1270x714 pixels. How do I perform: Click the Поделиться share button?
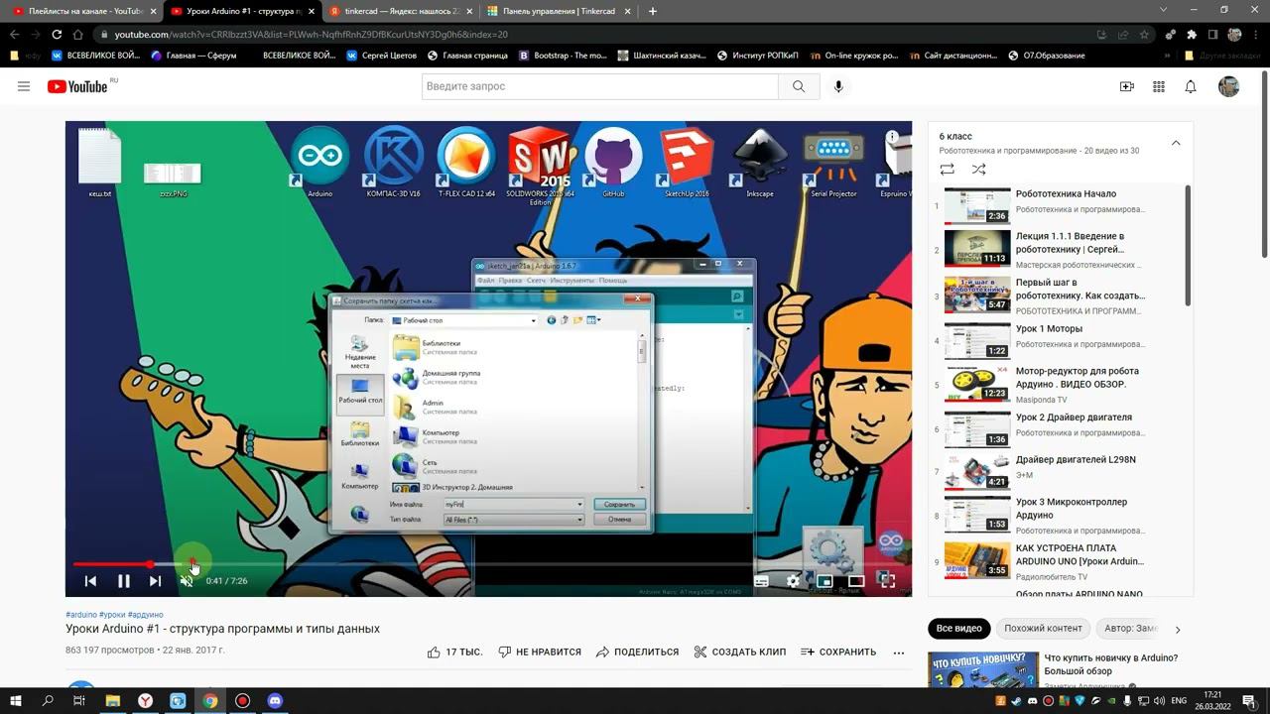point(637,653)
